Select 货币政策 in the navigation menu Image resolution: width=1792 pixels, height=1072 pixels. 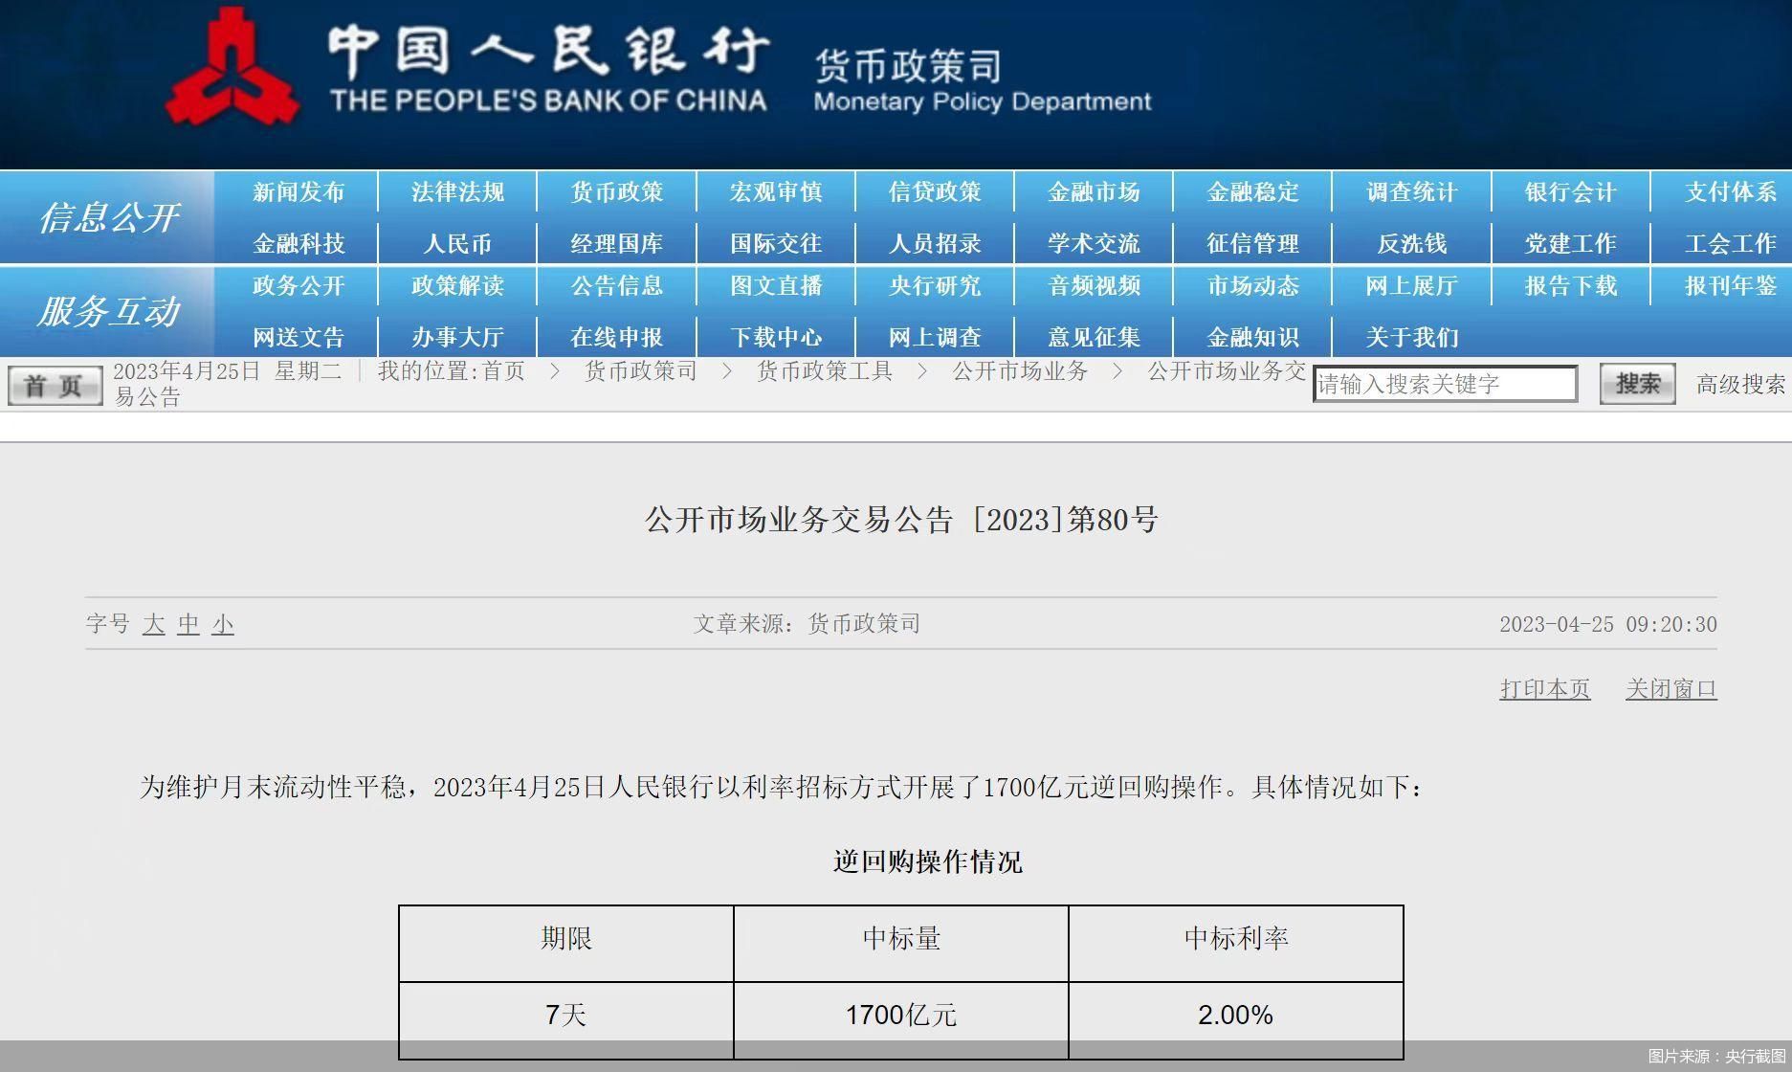coord(616,191)
